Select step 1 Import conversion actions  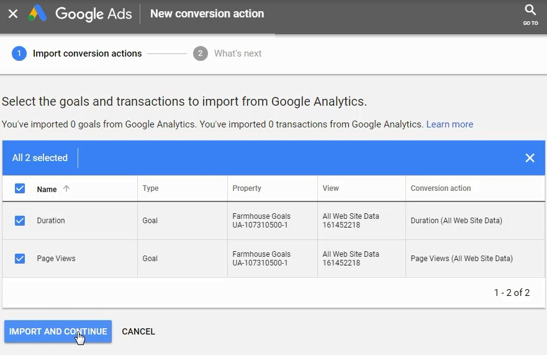coord(77,53)
